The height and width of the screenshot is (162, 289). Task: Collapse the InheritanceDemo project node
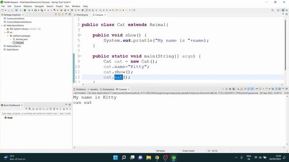[2, 26]
